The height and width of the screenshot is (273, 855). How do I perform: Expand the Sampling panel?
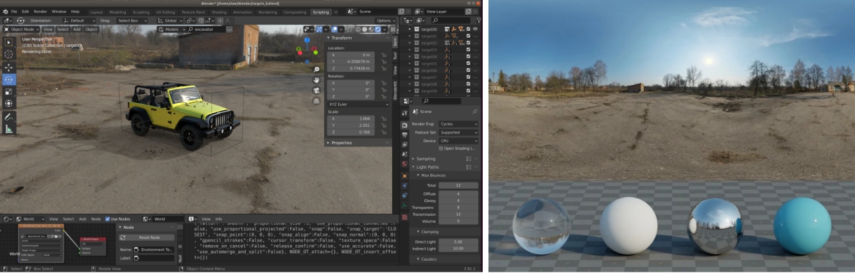click(426, 158)
